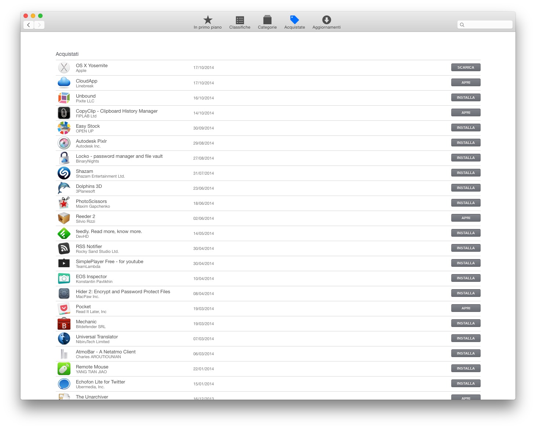Image resolution: width=536 pixels, height=429 pixels.
Task: Click the Reeder 2 app title
Action: click(85, 217)
